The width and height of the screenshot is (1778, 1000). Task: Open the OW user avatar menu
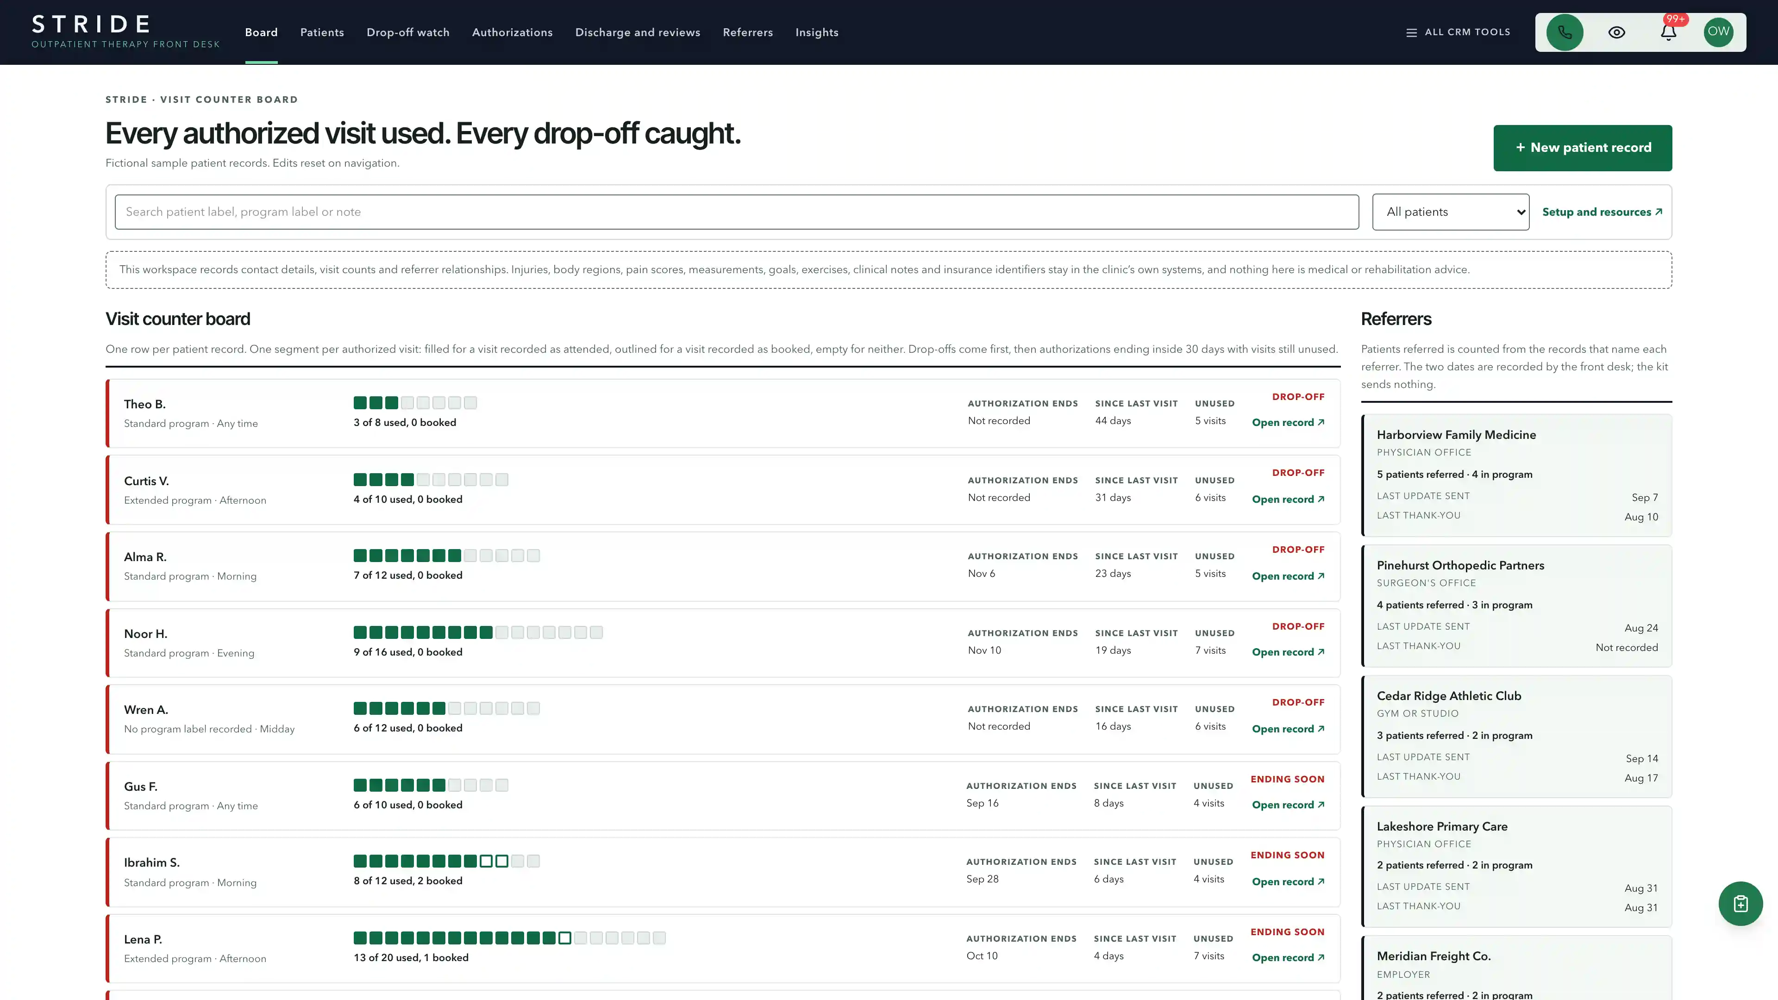tap(1719, 32)
